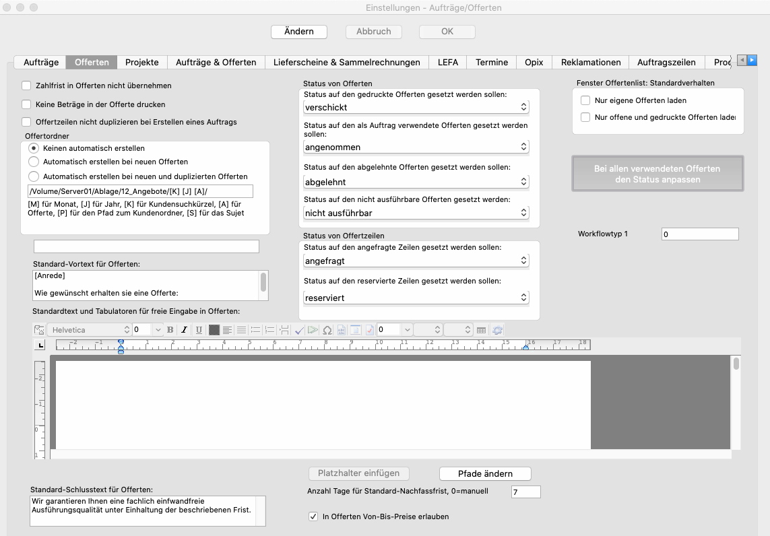The image size is (770, 536).
Task: Click the bulleted list icon
Action: click(x=255, y=330)
